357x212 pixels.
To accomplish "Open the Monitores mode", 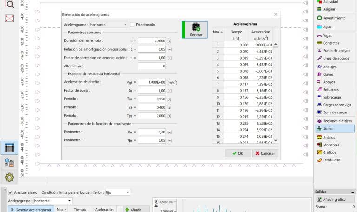I will coord(335,145).
